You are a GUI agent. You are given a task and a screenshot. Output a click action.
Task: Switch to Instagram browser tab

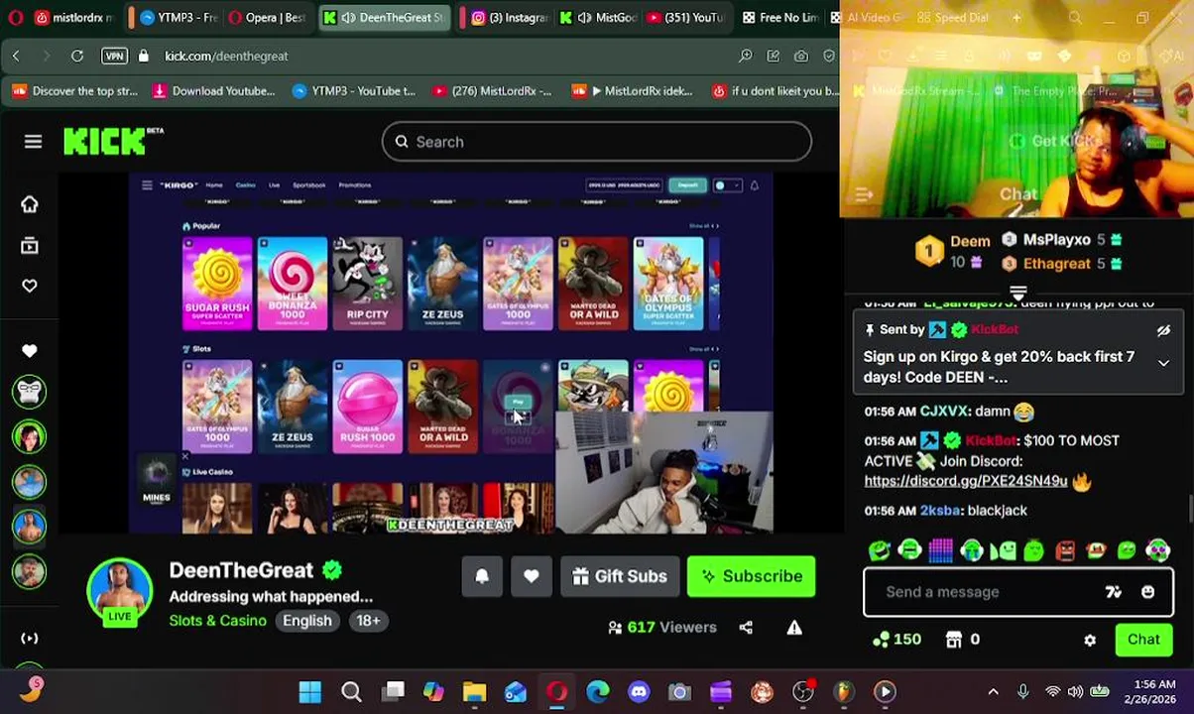(509, 18)
